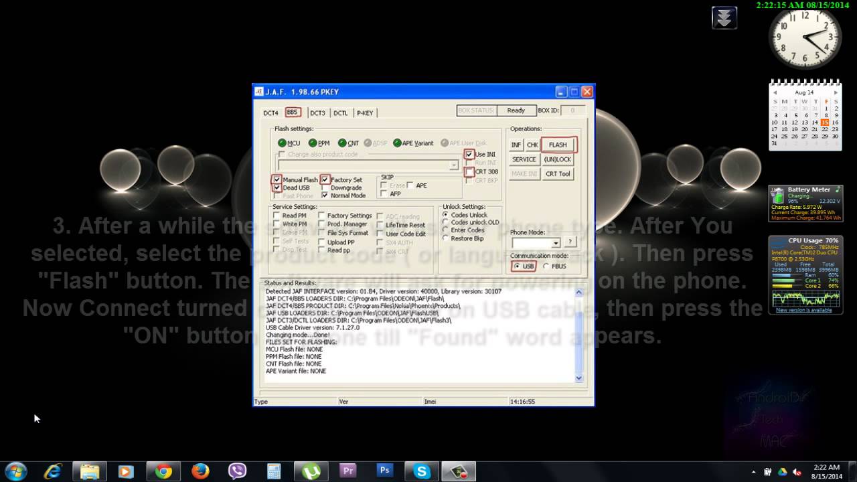Click the Battery Meter gadget

point(805,204)
